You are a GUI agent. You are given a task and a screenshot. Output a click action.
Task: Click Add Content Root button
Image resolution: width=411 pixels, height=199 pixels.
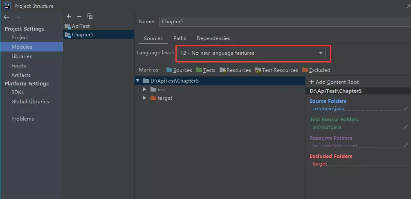coord(334,82)
